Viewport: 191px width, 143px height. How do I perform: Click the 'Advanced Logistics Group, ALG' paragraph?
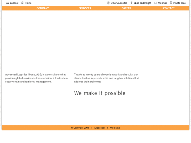pyautogui.click(x=37, y=78)
